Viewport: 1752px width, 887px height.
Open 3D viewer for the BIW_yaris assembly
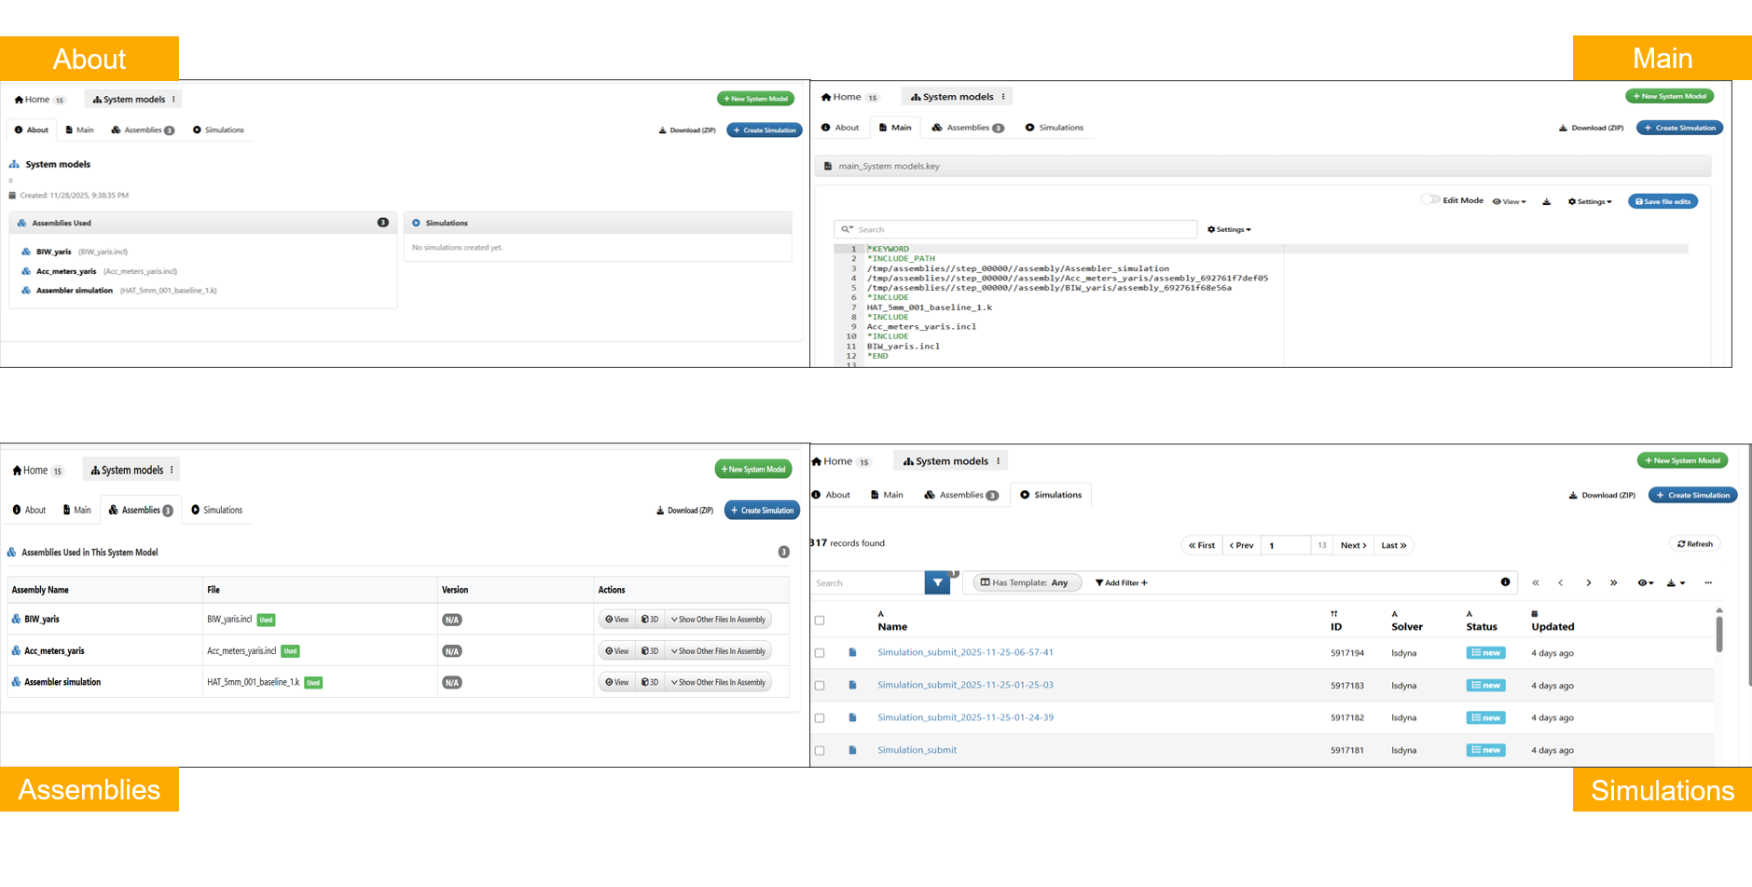pos(650,620)
